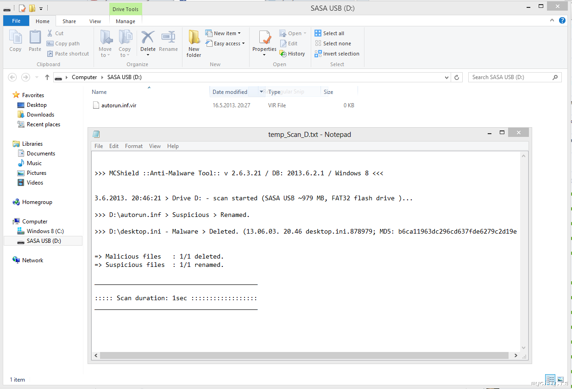Open the Notepad View menu

click(x=155, y=146)
